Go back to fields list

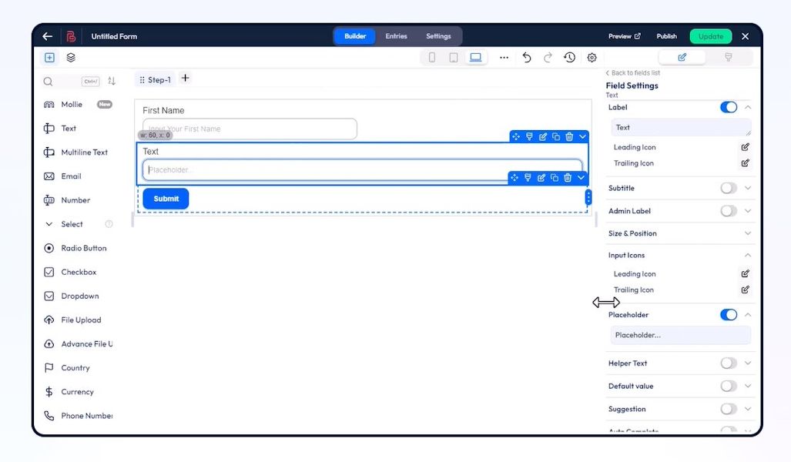click(x=633, y=72)
